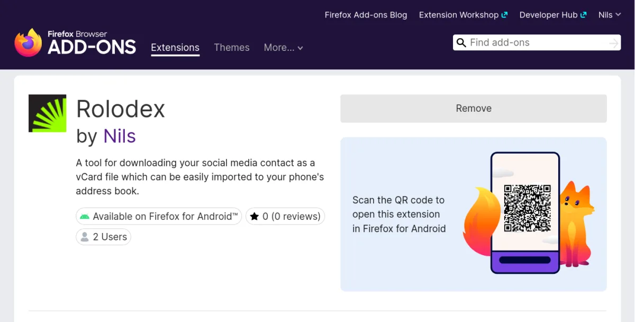Switch to the Extensions tab

pos(175,48)
